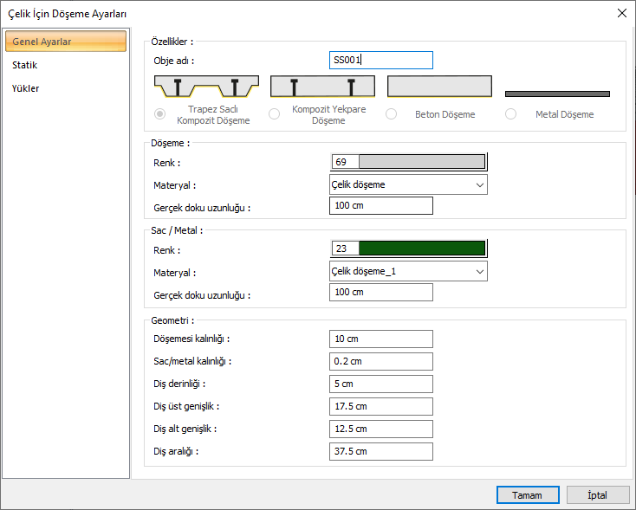Click the Obje adı text field
This screenshot has width=636, height=510.
click(381, 60)
